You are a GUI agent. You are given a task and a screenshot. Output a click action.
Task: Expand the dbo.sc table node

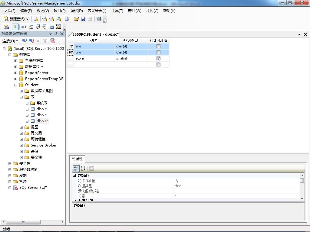[27, 121]
